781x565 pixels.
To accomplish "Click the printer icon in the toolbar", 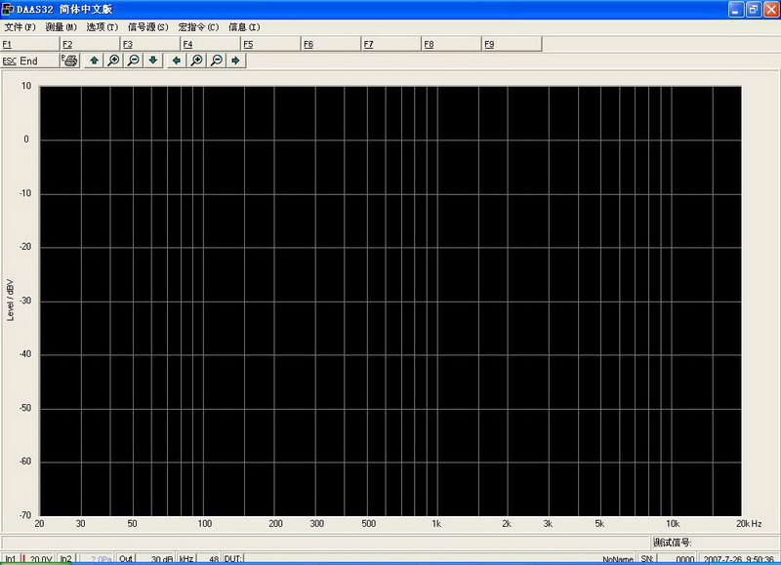I will point(70,61).
